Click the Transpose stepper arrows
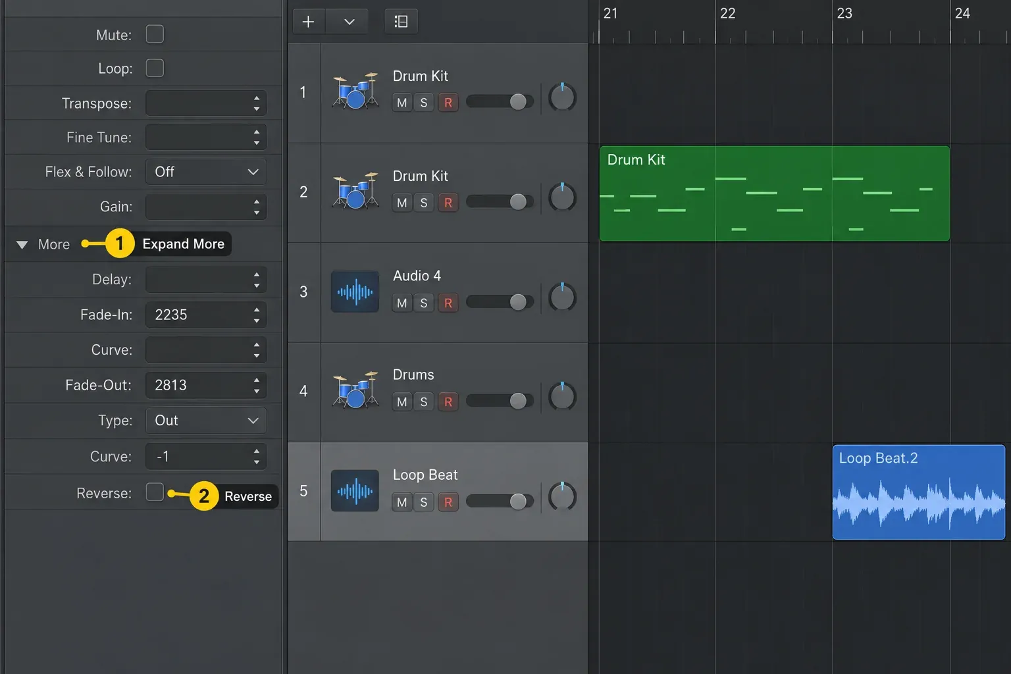1011x674 pixels. coord(257,103)
